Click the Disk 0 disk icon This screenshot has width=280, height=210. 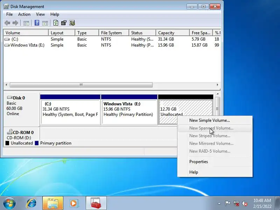click(x=10, y=98)
